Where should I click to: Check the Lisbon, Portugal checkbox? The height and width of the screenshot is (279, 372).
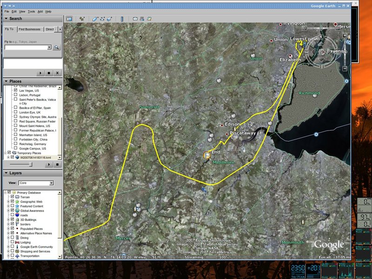coord(15,95)
